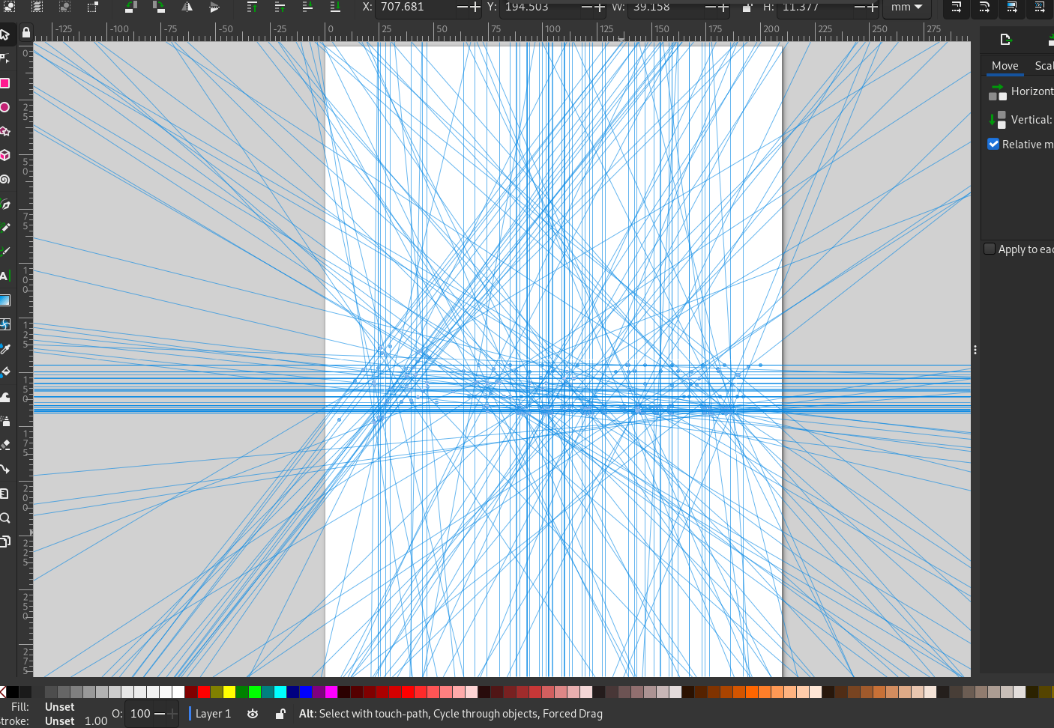Select the Eraser tool

click(5, 445)
